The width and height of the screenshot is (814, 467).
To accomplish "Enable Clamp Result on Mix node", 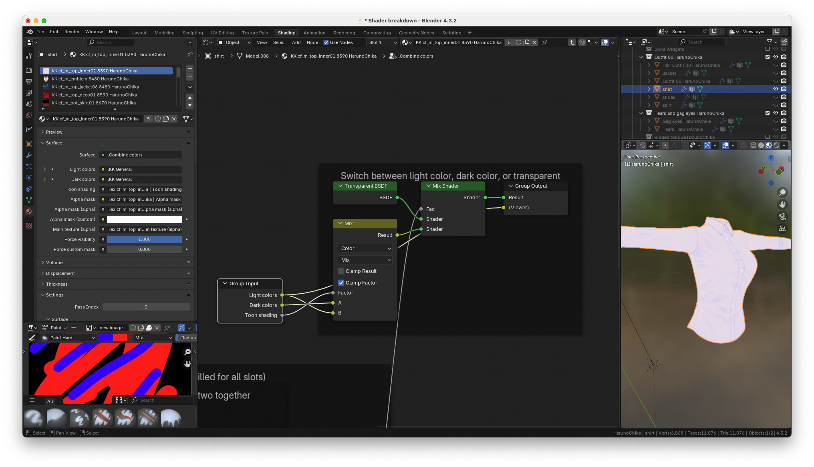I will click(341, 271).
